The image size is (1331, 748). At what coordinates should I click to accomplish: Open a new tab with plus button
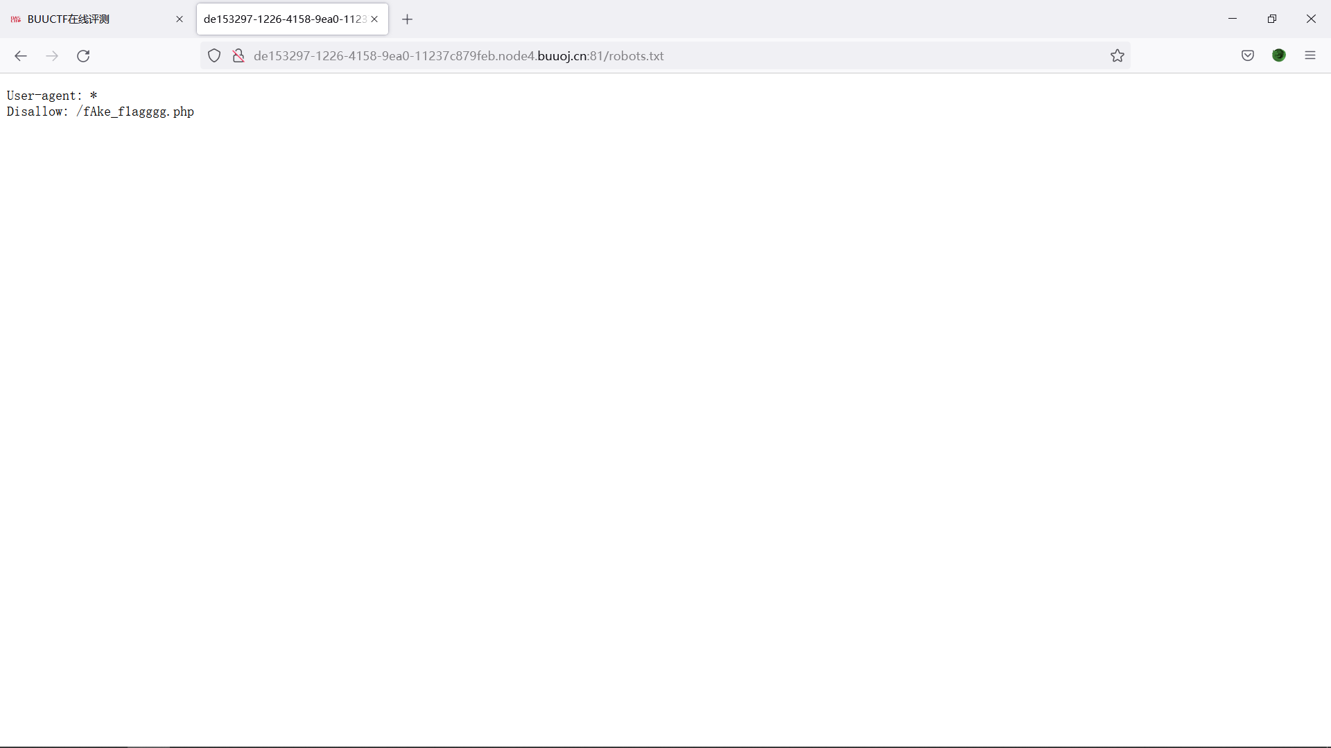pos(408,19)
